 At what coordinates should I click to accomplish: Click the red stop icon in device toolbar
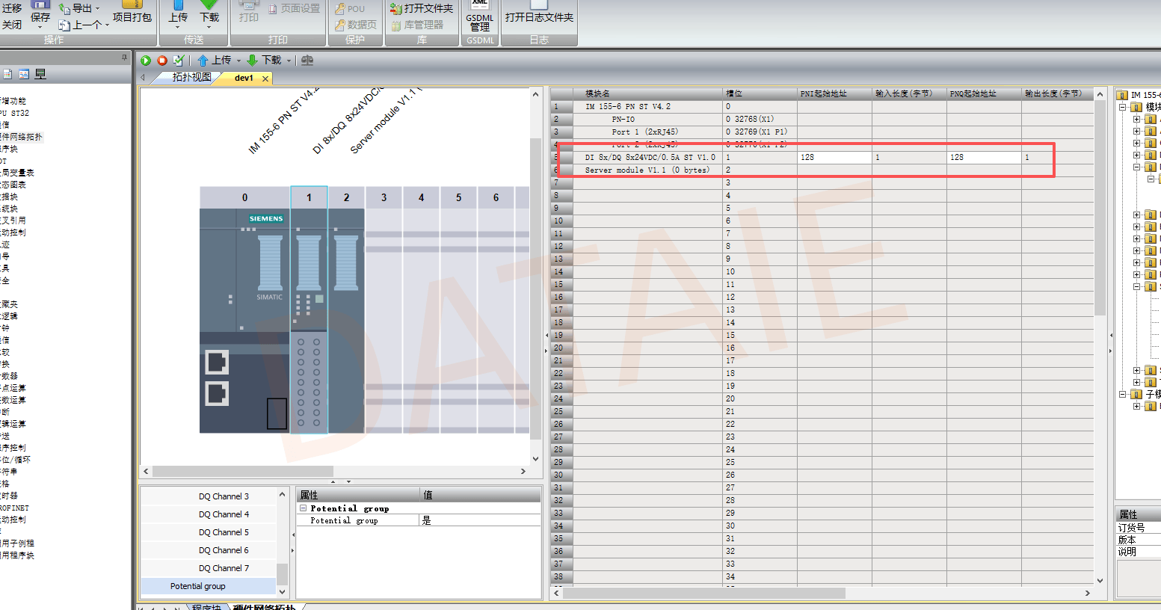click(x=161, y=61)
